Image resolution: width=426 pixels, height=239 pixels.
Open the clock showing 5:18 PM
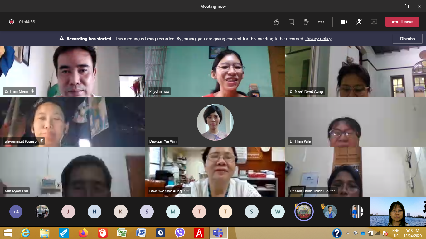coord(412,233)
